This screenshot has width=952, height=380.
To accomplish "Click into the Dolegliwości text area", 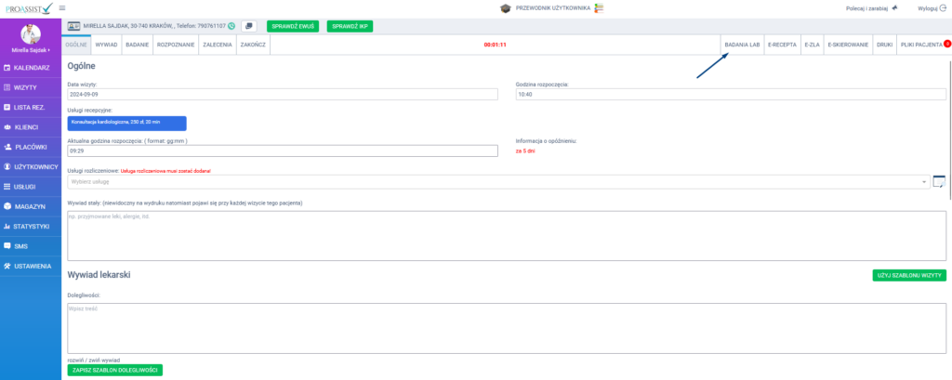I will coord(507,325).
